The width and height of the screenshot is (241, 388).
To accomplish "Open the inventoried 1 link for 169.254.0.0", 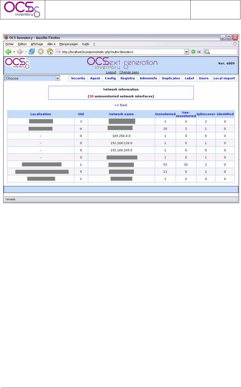I will tap(165, 136).
